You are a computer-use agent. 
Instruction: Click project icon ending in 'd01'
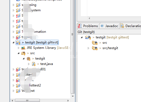pyautogui.click(x=18, y=69)
